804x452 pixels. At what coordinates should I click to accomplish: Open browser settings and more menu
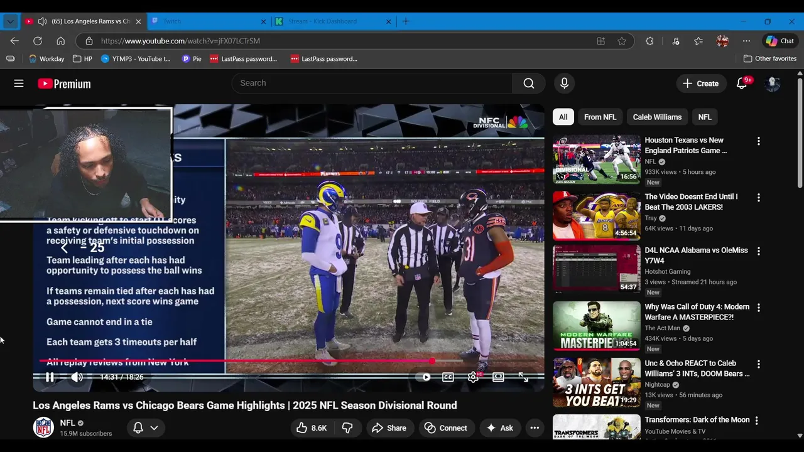(746, 41)
